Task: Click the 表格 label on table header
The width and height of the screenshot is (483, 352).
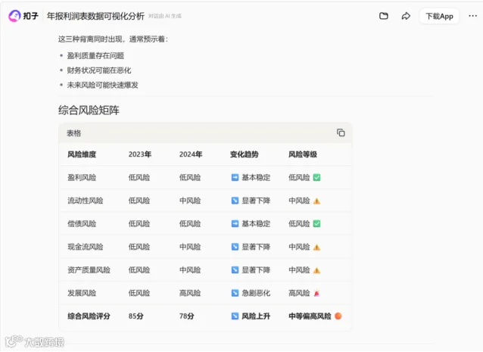Action: (x=73, y=133)
